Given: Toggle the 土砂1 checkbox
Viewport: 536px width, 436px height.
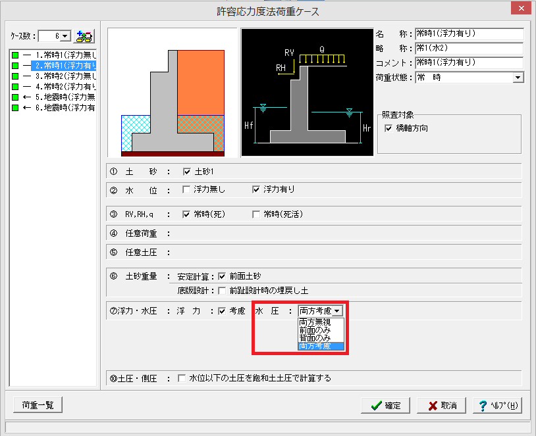Looking at the screenshot, I should click(x=186, y=172).
